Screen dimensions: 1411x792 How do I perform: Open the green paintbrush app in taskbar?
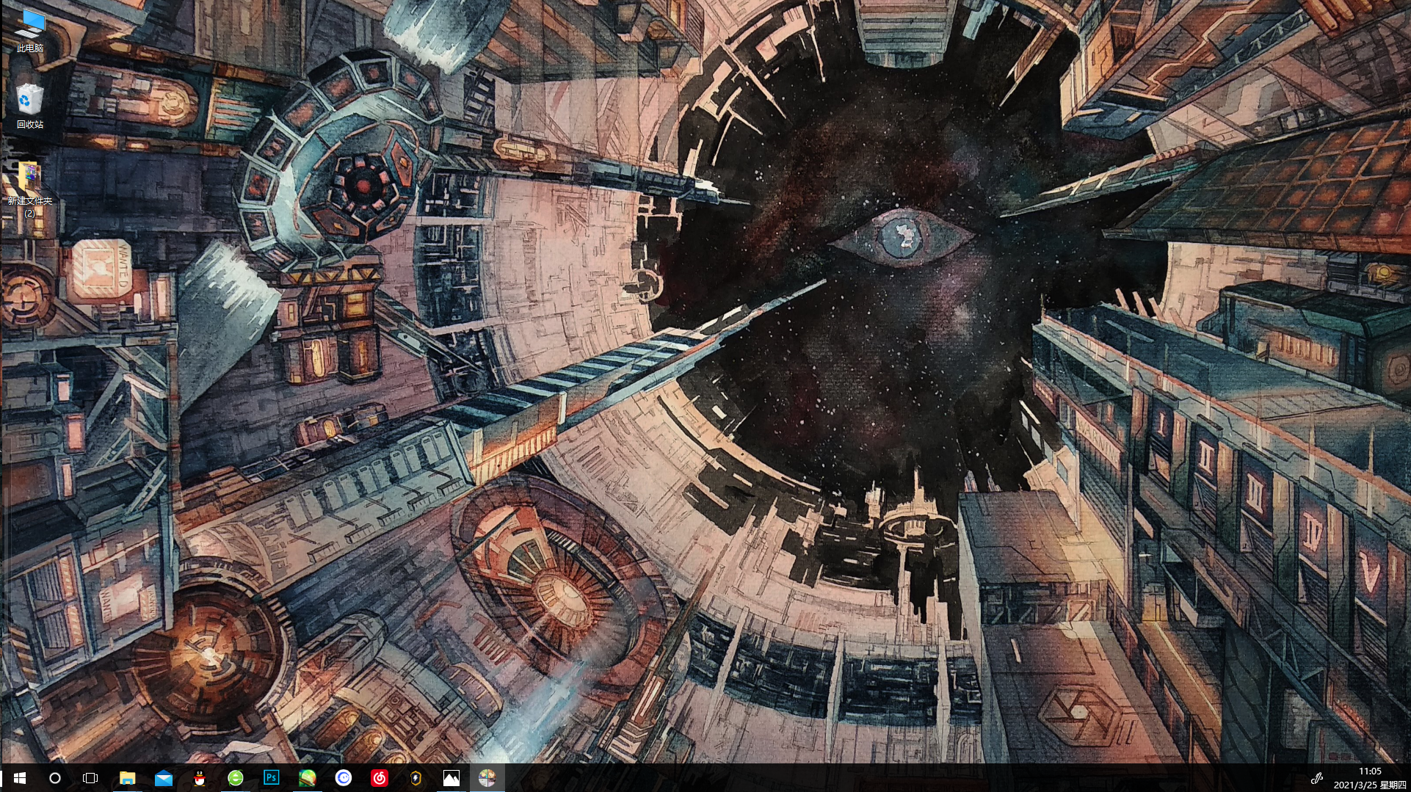(x=307, y=778)
